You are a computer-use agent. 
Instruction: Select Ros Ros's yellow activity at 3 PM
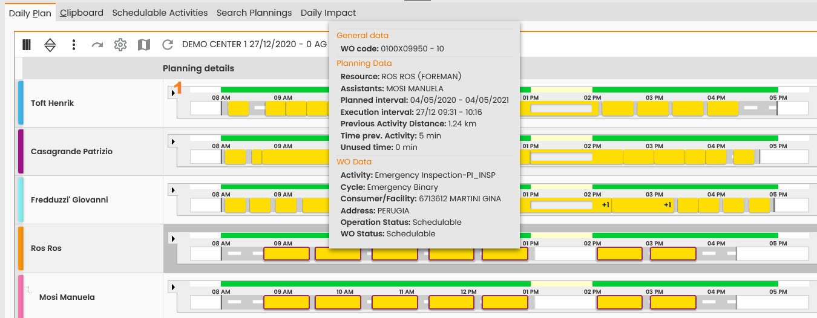(x=673, y=254)
